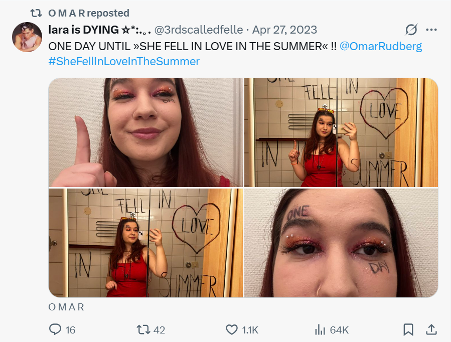Image resolution: width=451 pixels, height=342 pixels.
Task: Open the thumbs-up selfie photo
Action: pyautogui.click(x=145, y=132)
